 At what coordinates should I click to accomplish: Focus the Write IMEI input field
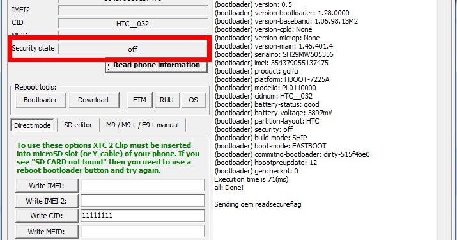click(143, 186)
